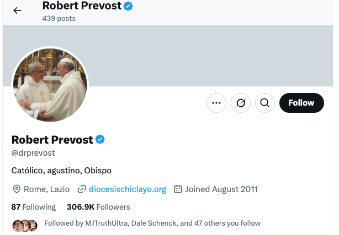339x235 pixels.
Task: Open the diocesischiclayo.org website link
Action: coord(128,189)
